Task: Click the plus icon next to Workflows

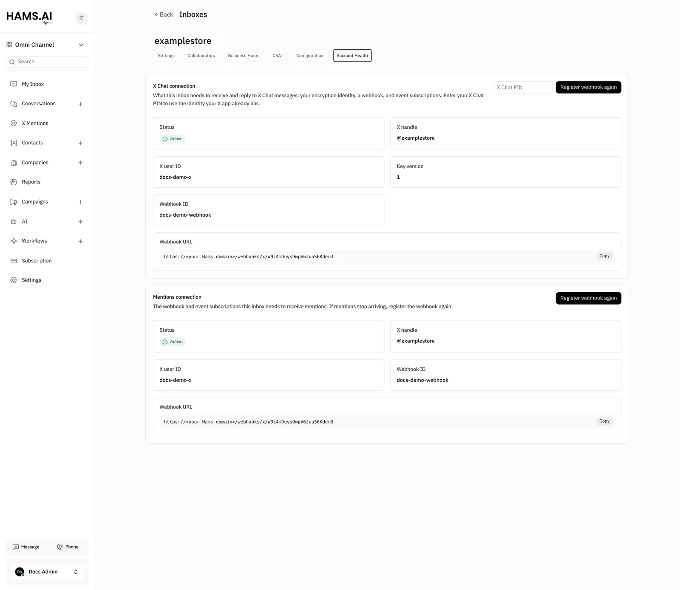Action: (80, 241)
